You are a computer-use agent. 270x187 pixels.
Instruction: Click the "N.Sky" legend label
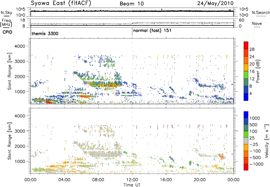(6, 12)
